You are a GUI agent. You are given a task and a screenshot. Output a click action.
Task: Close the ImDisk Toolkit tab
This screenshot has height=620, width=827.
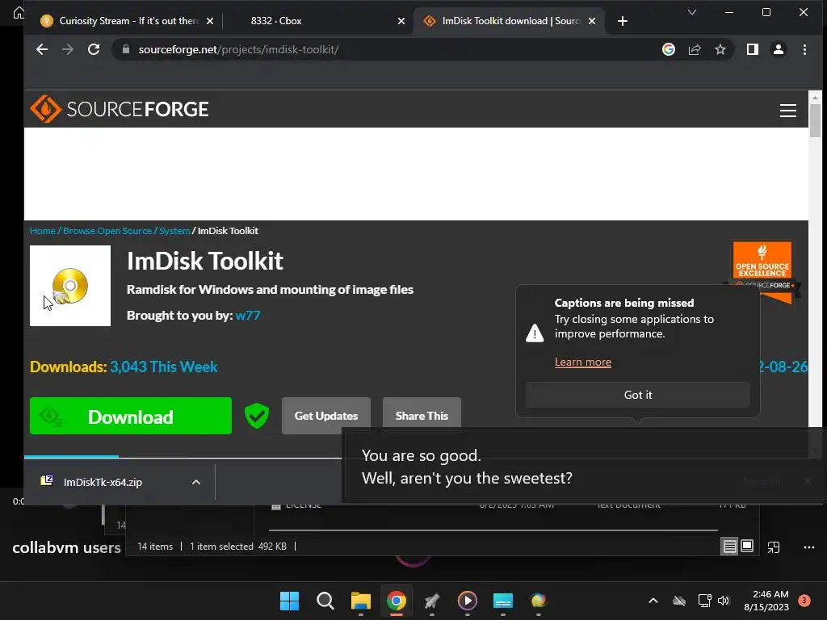[x=592, y=21]
